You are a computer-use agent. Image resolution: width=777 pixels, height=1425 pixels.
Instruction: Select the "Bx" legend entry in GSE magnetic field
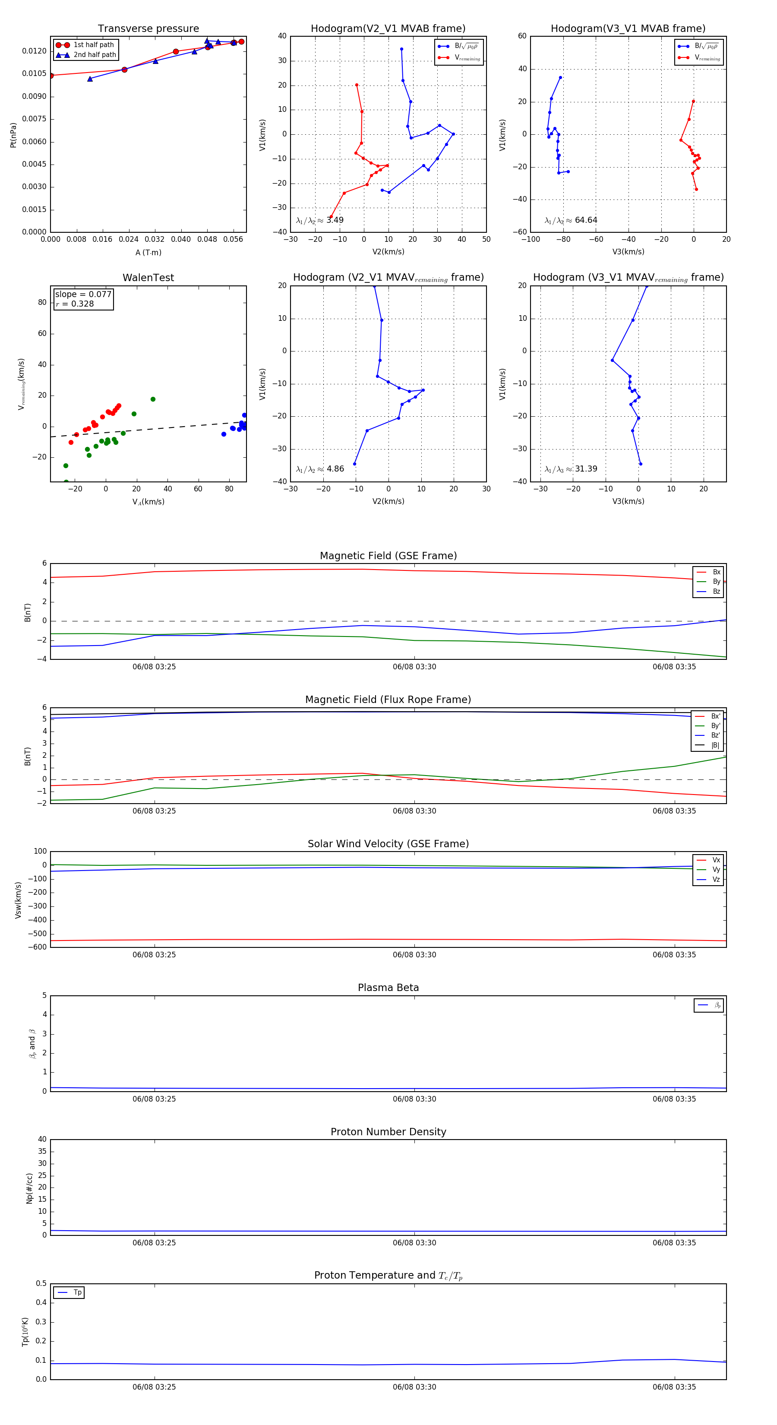708,572
